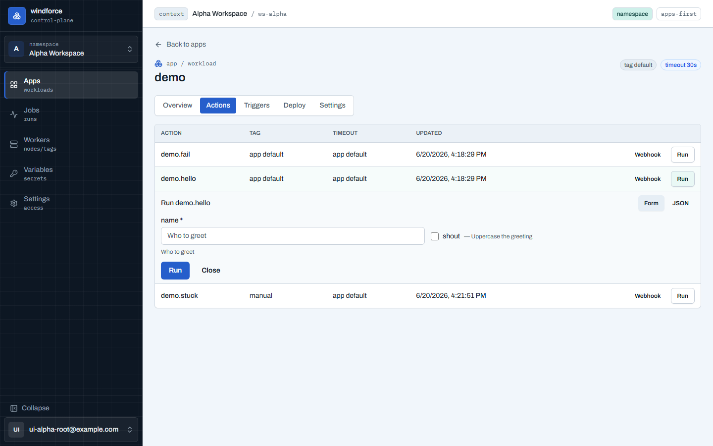
Task: Click the demo app heading
Action: click(x=170, y=78)
